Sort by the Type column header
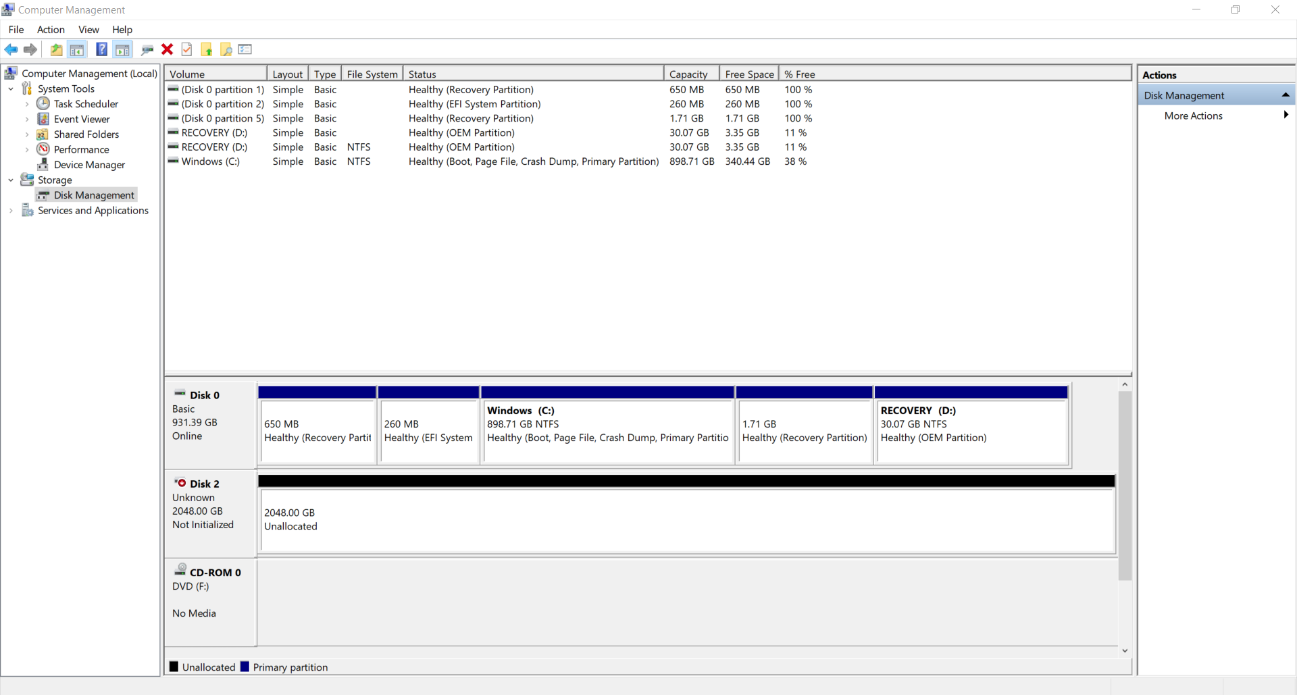This screenshot has width=1297, height=695. (325, 74)
